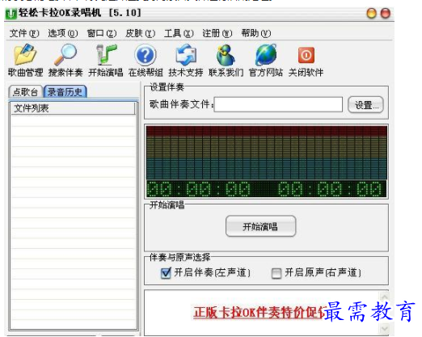Click the right 00:00:00 total timer

pyautogui.click(x=330, y=189)
